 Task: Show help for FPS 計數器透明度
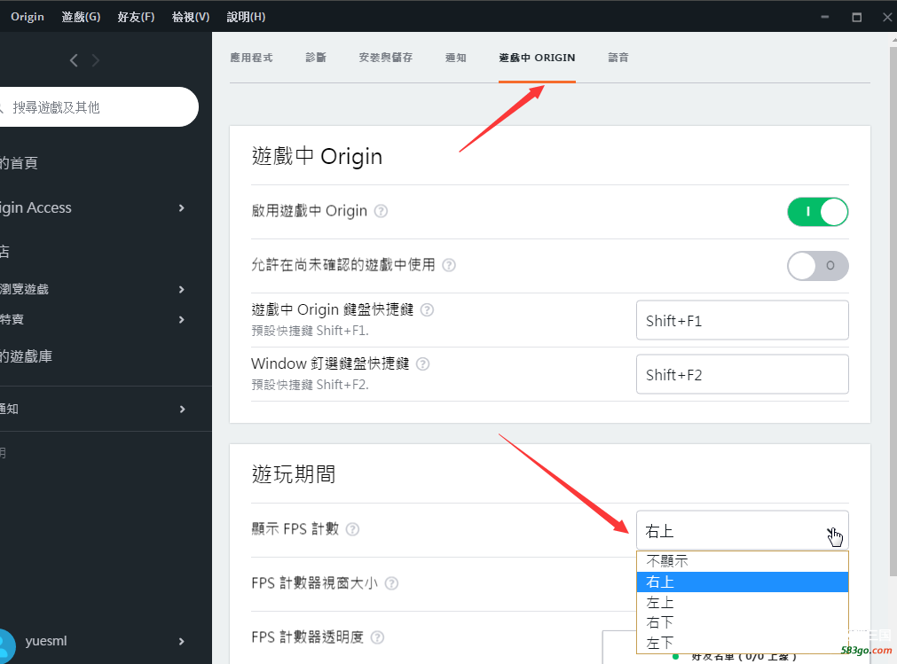[378, 637]
